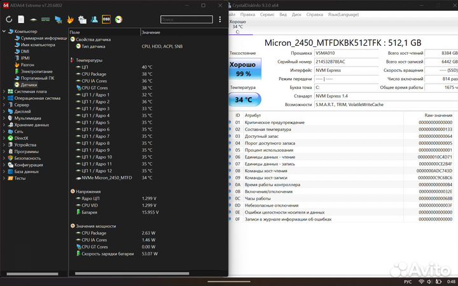Image resolution: width=458 pixels, height=286 pixels.
Task: Collapse the Компьютер tree node
Action: [4, 31]
